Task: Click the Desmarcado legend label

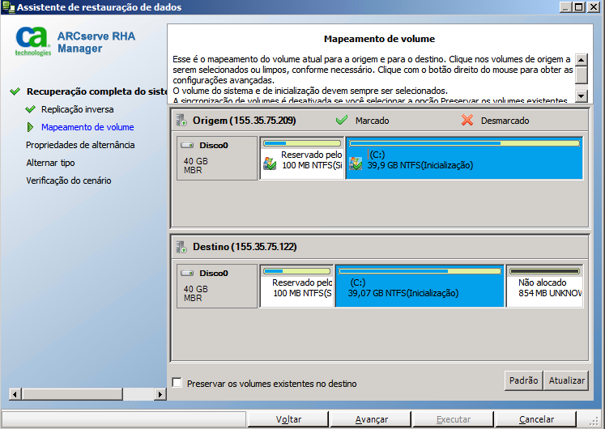Action: pyautogui.click(x=505, y=121)
